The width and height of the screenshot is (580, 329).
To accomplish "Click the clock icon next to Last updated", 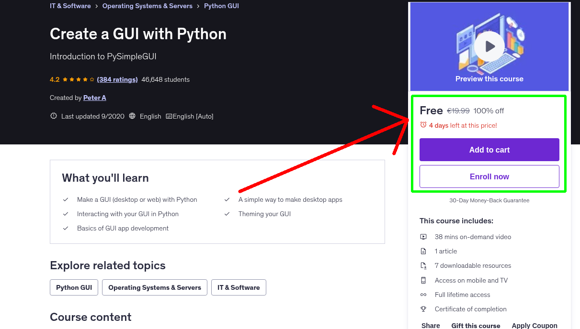I will 54,116.
